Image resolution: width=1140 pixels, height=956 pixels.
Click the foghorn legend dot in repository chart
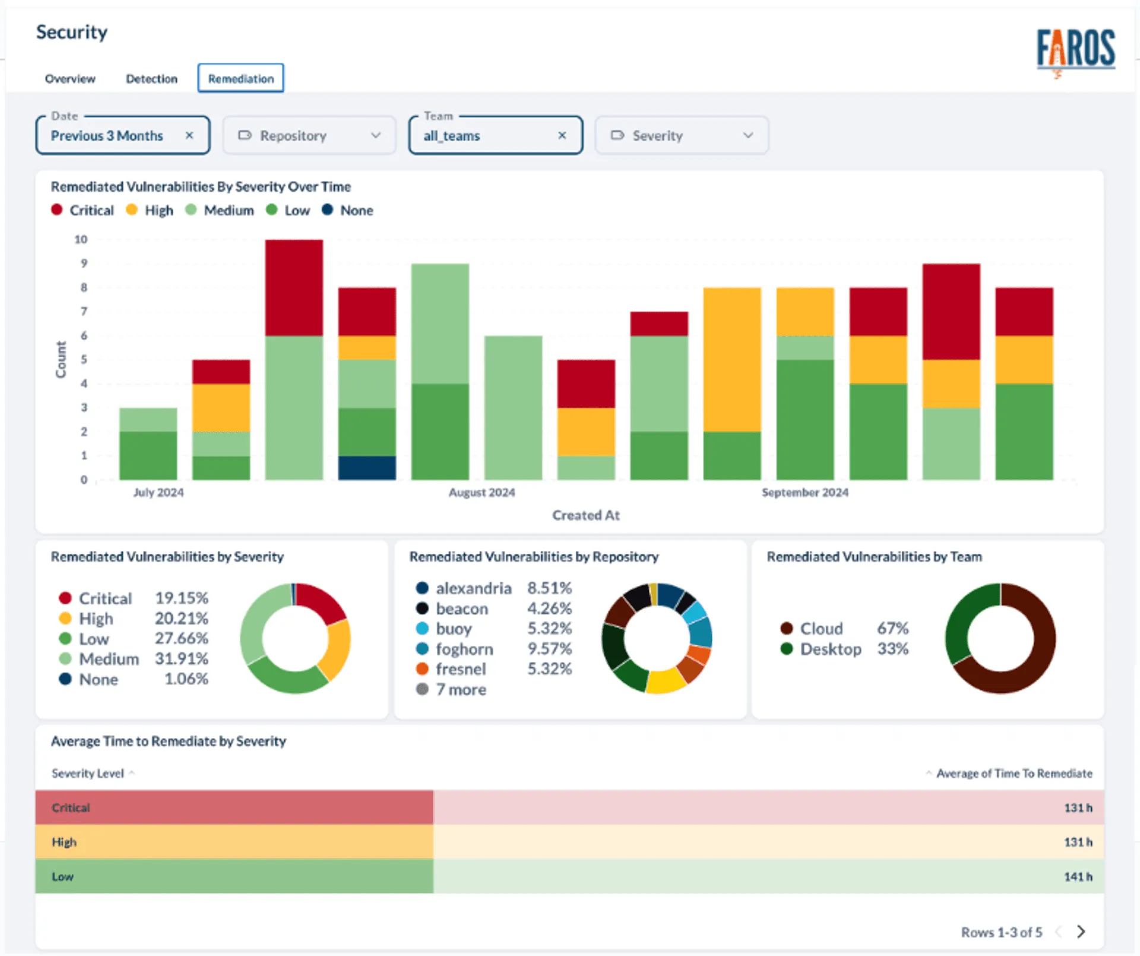(423, 649)
